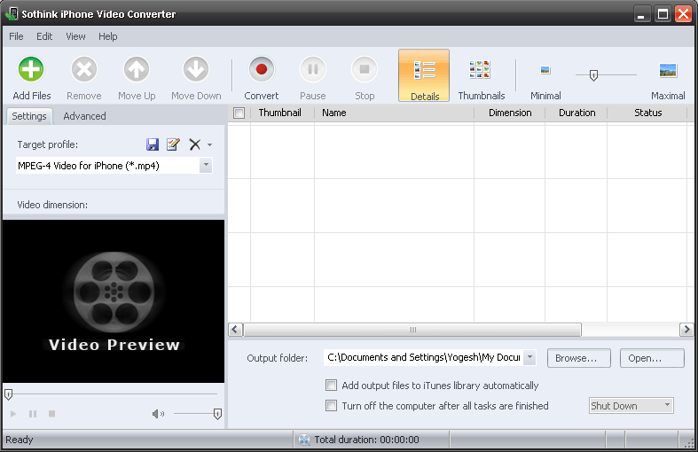
Task: Tick the select-all checkbox in list header
Action: 239,113
